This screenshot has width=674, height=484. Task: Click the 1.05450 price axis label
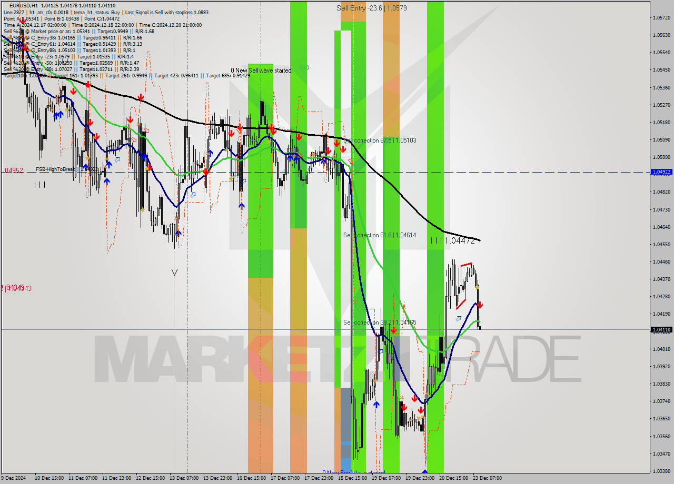(661, 70)
